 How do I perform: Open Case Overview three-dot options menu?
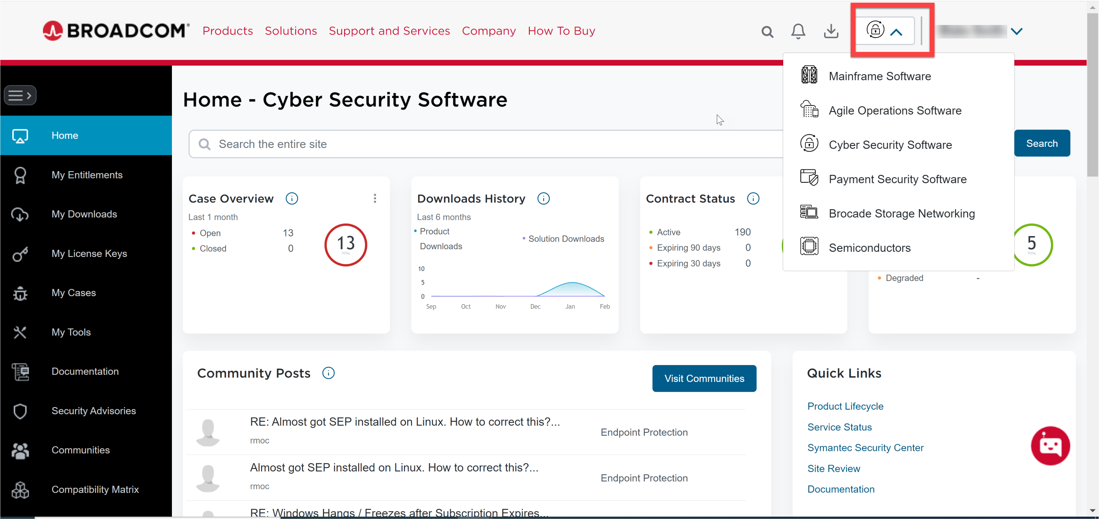(375, 198)
